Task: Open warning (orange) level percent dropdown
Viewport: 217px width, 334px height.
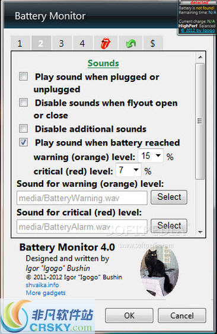Action: (x=151, y=155)
